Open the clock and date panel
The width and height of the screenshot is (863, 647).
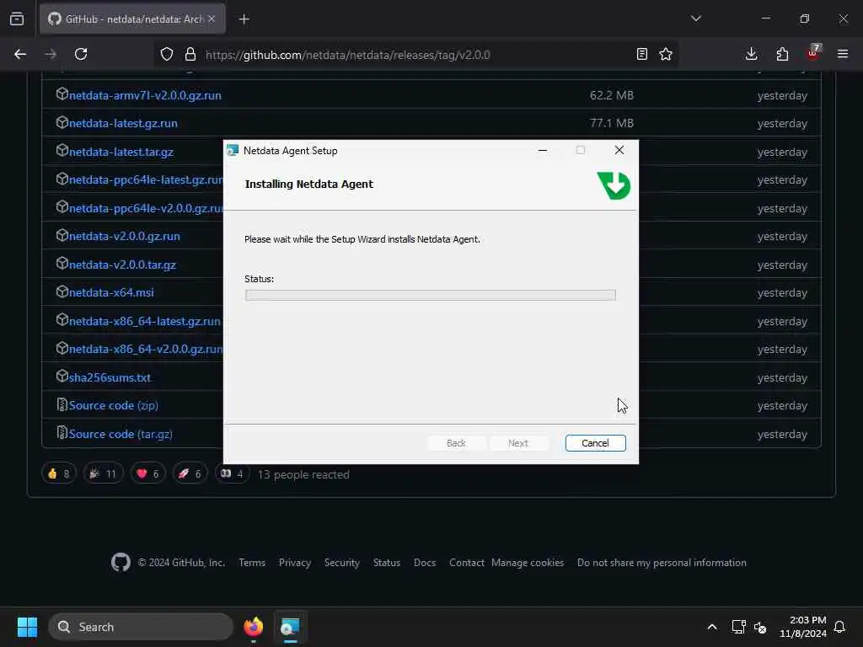click(802, 627)
